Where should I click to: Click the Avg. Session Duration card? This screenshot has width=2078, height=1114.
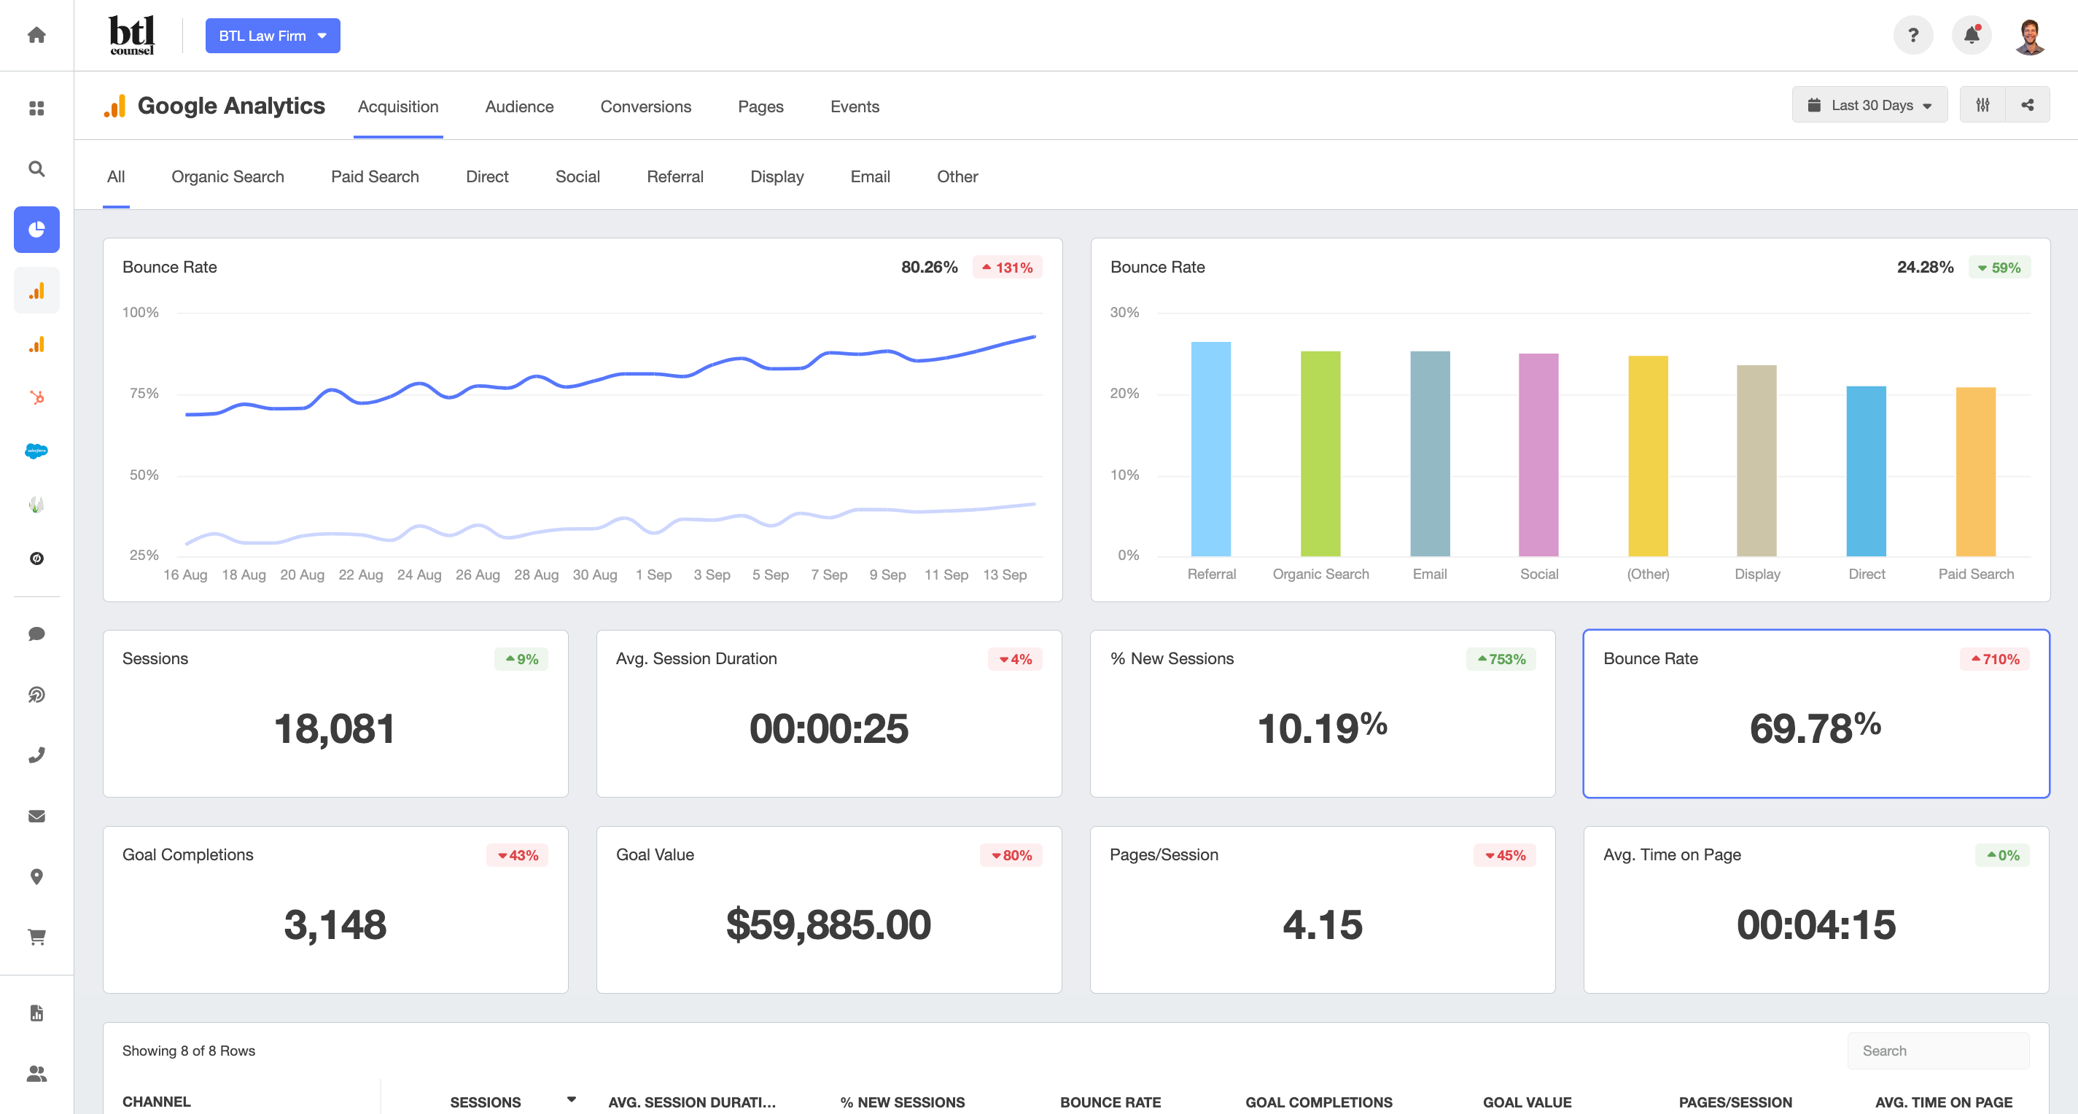click(x=829, y=714)
